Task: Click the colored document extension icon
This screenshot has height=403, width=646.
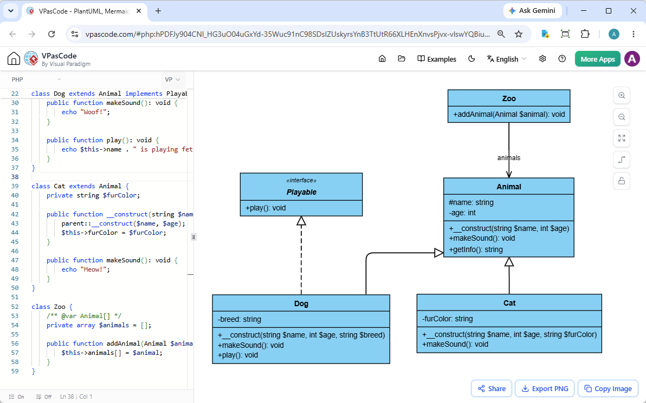Action: [545, 34]
